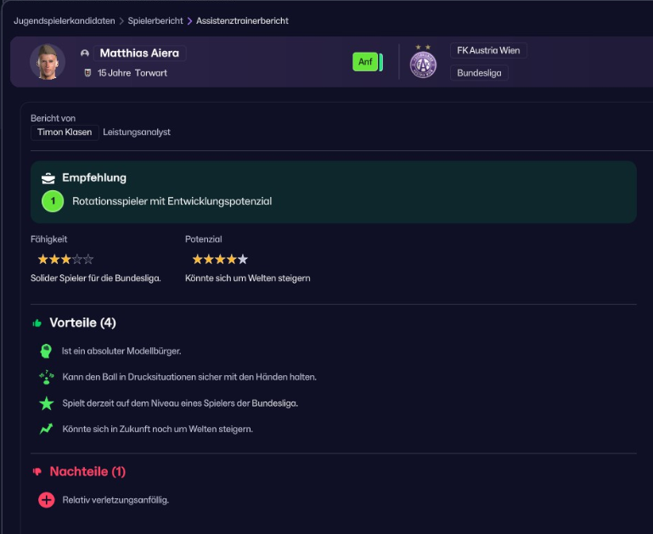Click the Jugendspielerkandidaten breadcrumb link
Screen dimensions: 653x534
[x=65, y=20]
